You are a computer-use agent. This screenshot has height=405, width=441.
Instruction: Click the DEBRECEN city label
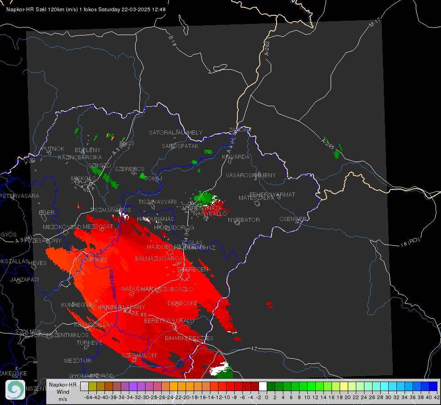193,269
